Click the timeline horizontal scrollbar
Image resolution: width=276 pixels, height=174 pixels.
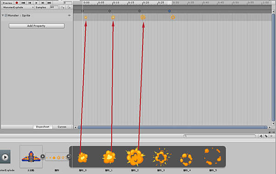click(172, 127)
